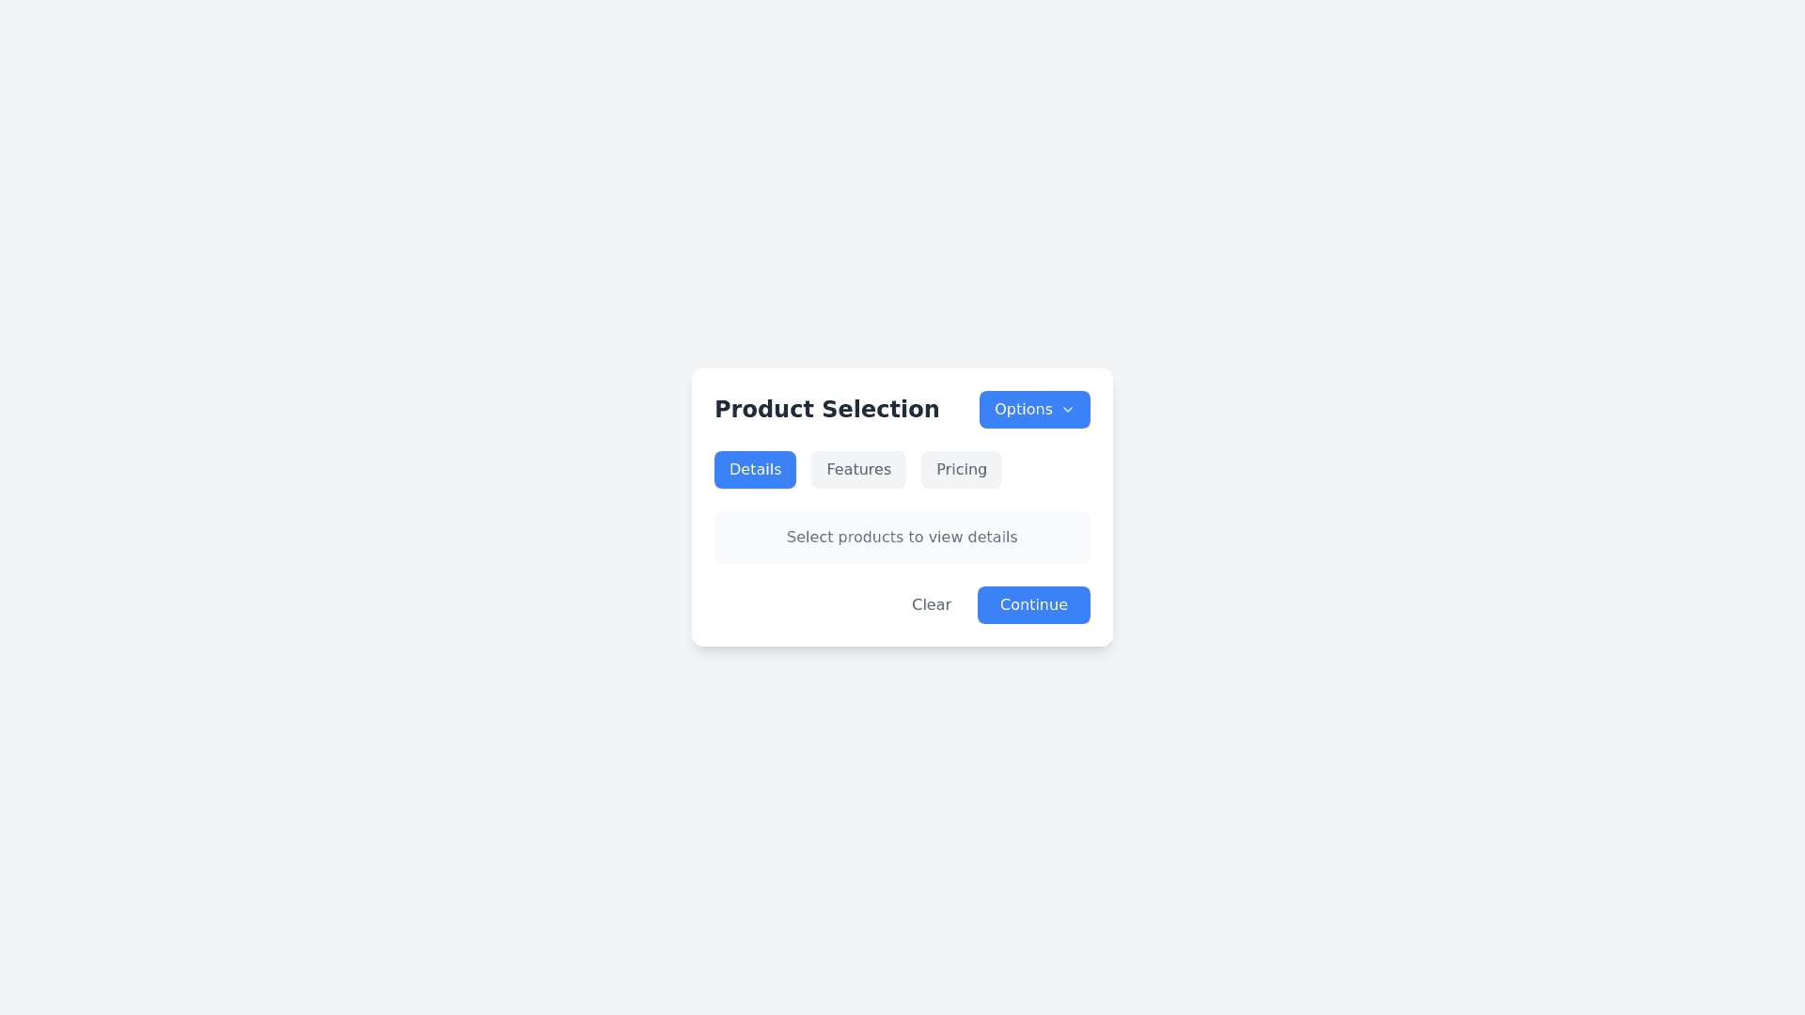Image resolution: width=1805 pixels, height=1015 pixels.
Task: Switch to the Details tab
Action: (x=755, y=470)
